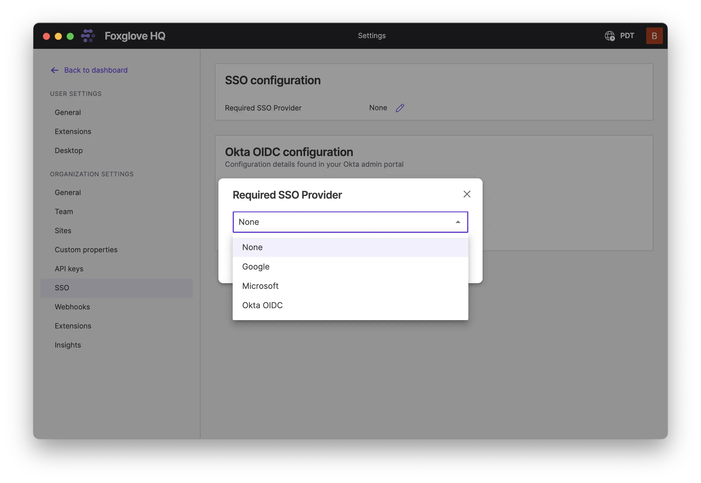
Task: Click the timezone globe icon
Action: tap(610, 36)
